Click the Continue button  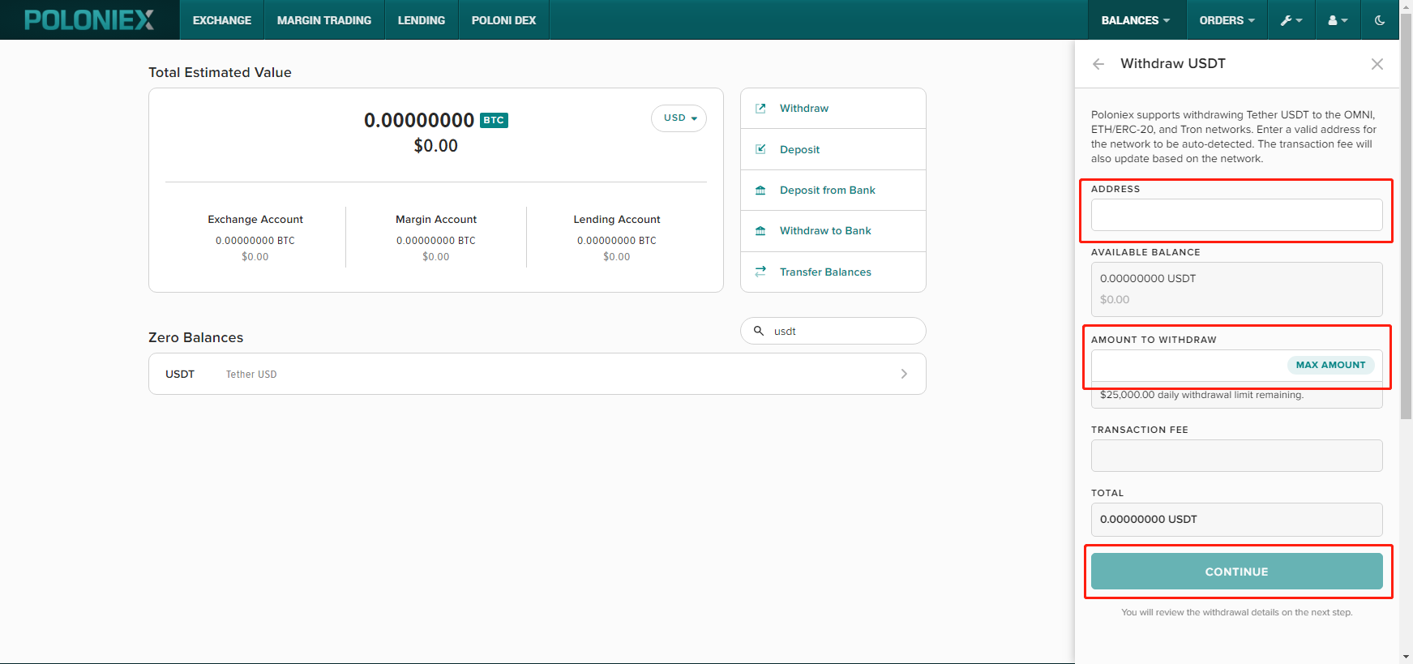[1237, 572]
